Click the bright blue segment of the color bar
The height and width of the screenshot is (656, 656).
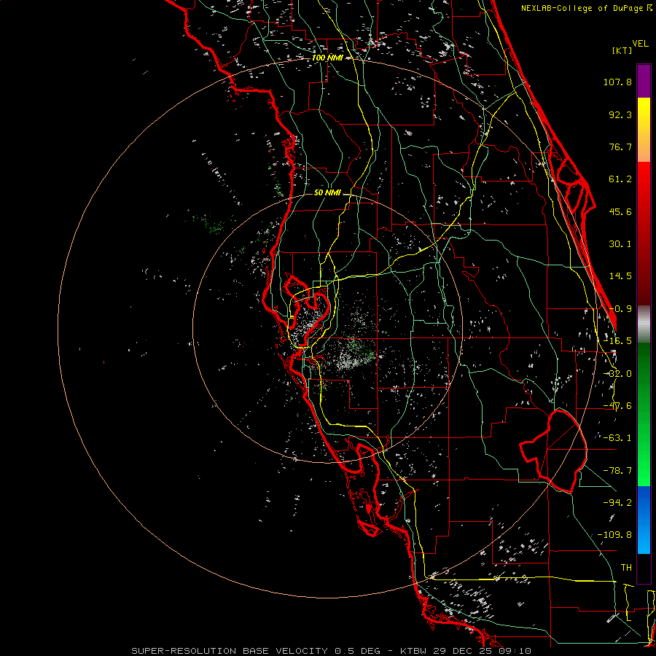(x=644, y=520)
